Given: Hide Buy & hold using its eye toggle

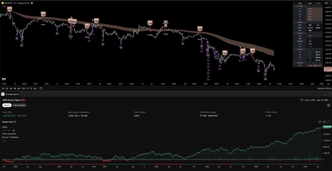Looking at the screenshot, I should [x=13, y=130].
